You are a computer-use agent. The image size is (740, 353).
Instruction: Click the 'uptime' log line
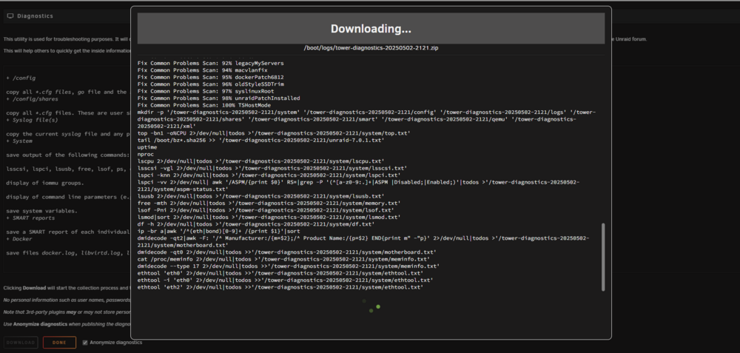pos(146,147)
